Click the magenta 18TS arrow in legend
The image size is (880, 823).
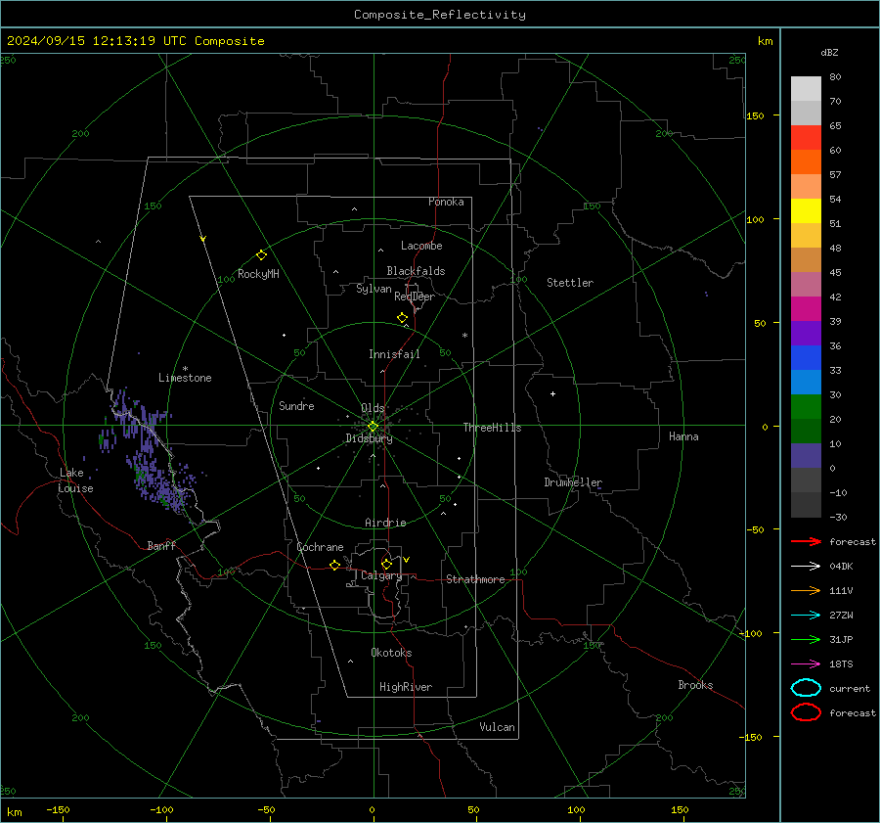(x=806, y=664)
